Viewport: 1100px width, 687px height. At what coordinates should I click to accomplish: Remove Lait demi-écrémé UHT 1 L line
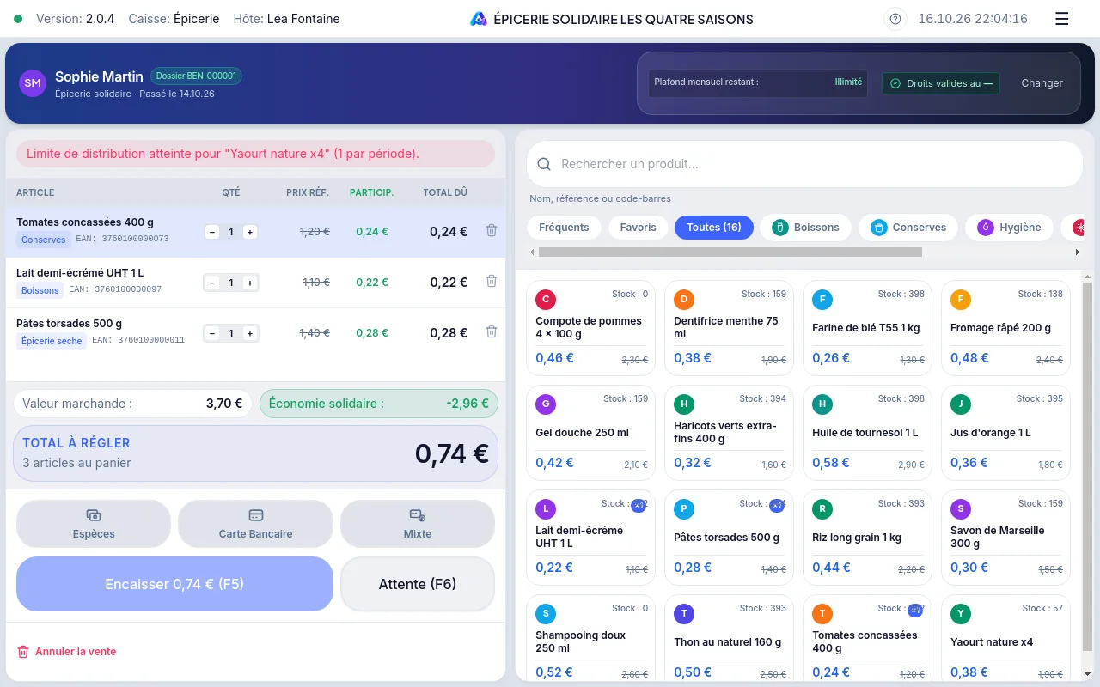(x=492, y=282)
